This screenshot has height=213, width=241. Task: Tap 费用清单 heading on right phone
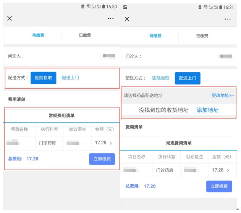click(134, 127)
